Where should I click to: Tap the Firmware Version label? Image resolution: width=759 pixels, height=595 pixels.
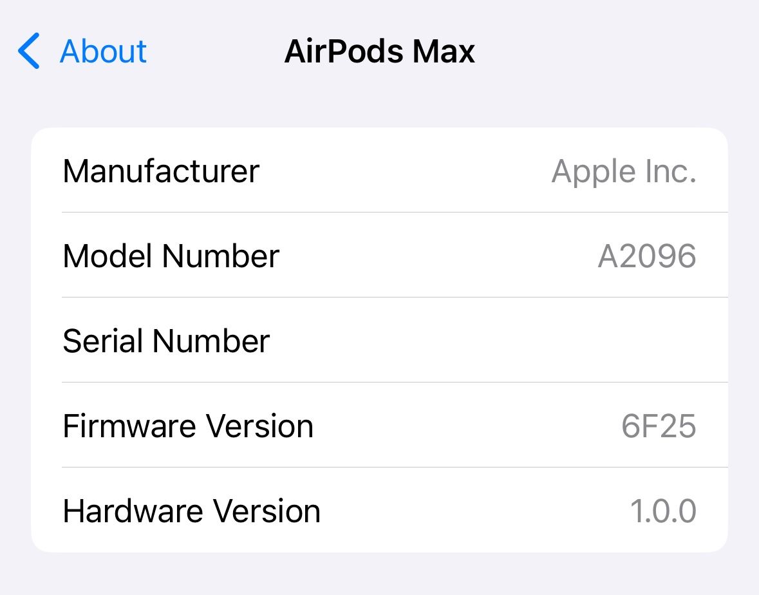[188, 426]
